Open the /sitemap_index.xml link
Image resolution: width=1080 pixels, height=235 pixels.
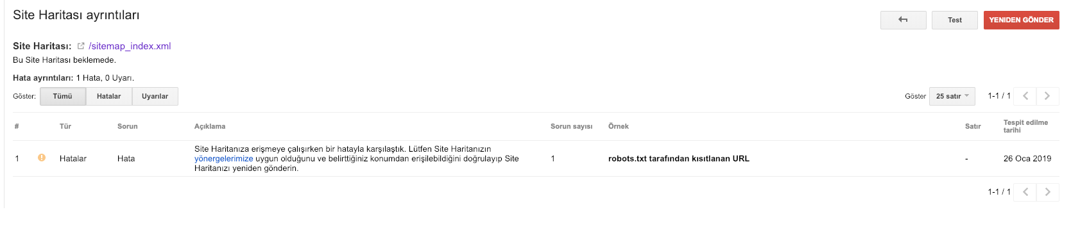(130, 46)
